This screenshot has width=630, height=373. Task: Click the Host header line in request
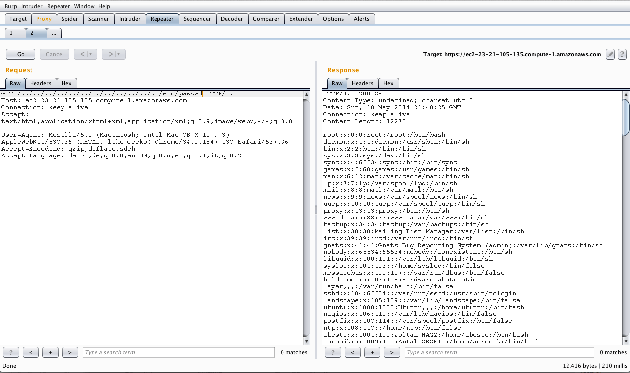[94, 100]
